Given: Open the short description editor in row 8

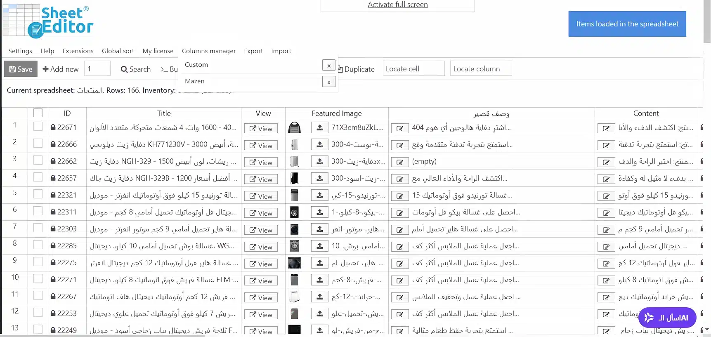Looking at the screenshot, I should (x=399, y=247).
